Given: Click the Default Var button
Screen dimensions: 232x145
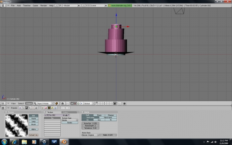Looking at the screenshot, I should [33, 135].
